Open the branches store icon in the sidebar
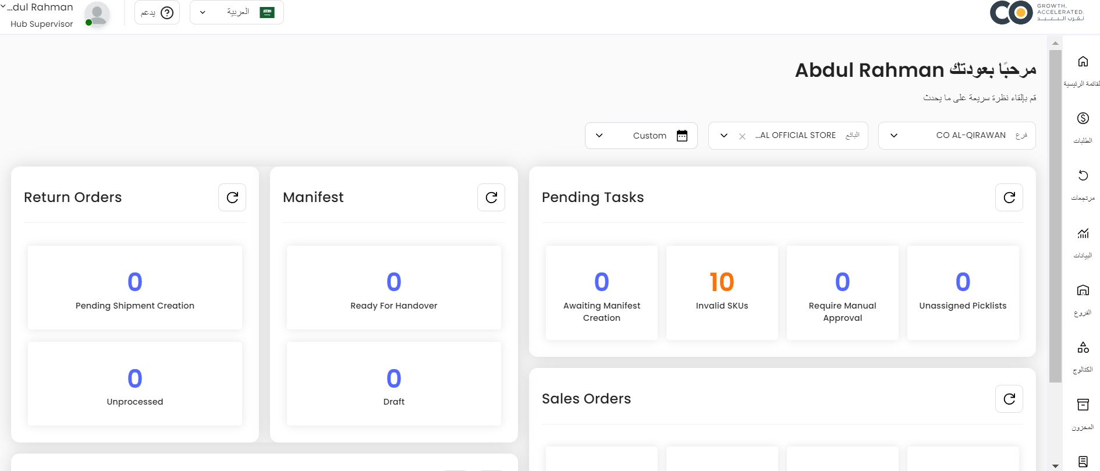Image resolution: width=1100 pixels, height=471 pixels. (x=1083, y=291)
